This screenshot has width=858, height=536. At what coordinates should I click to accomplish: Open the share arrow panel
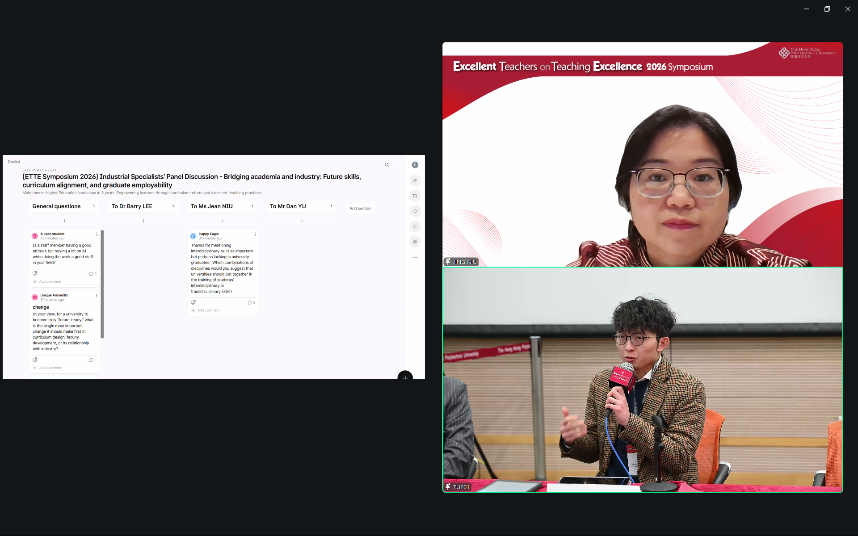pos(415,180)
